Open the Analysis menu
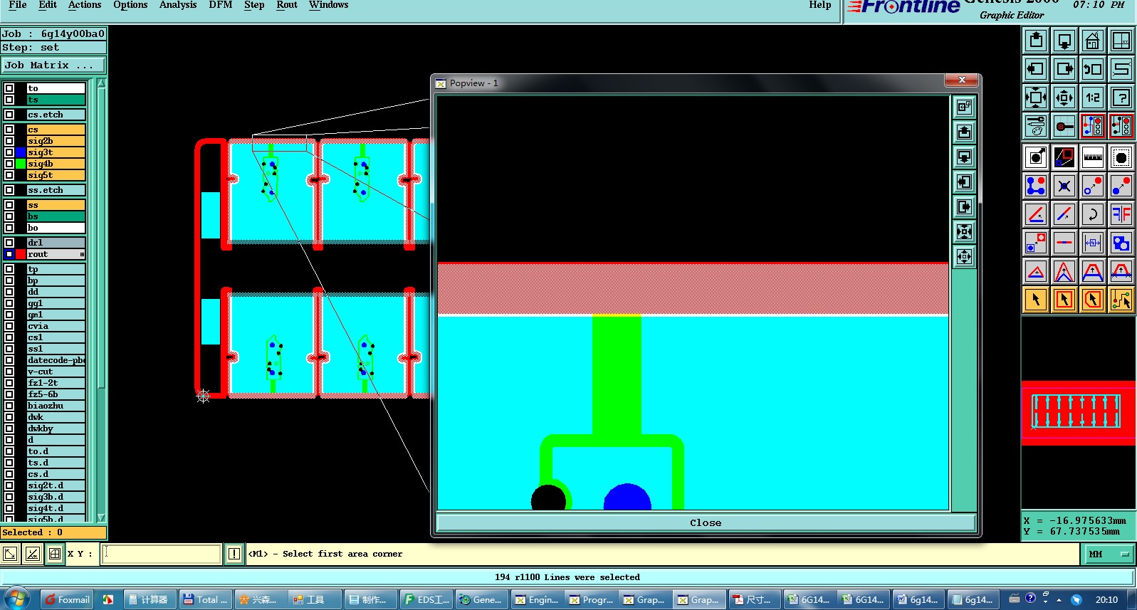This screenshot has width=1137, height=610. (x=178, y=5)
